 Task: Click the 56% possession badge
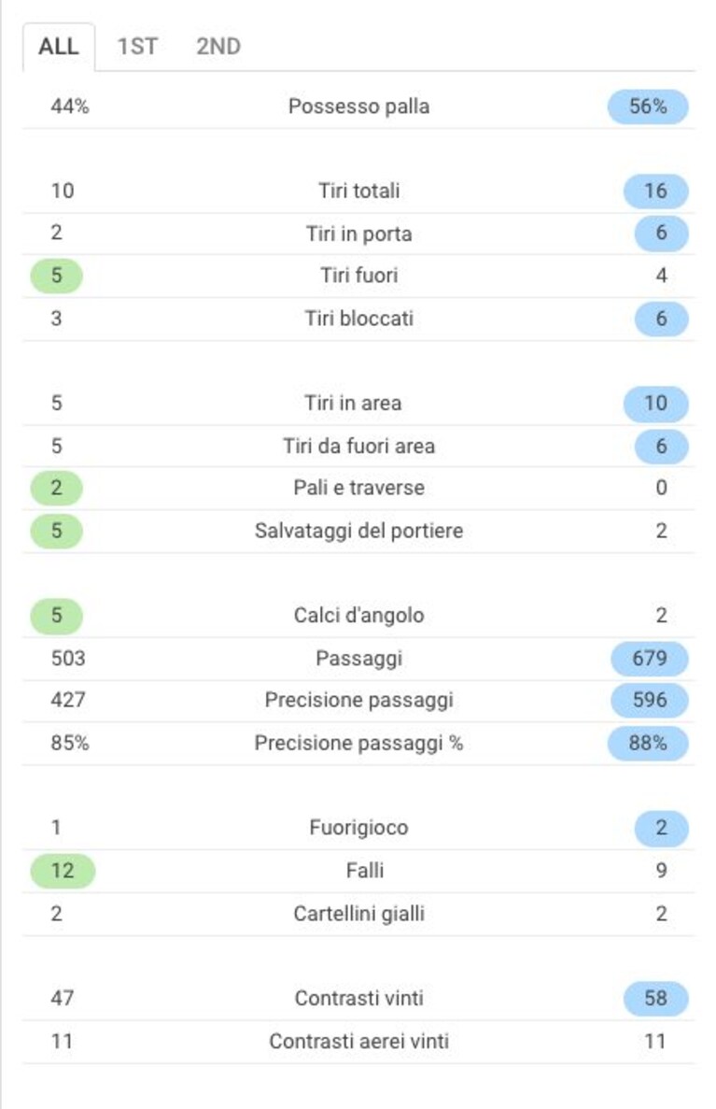(648, 107)
